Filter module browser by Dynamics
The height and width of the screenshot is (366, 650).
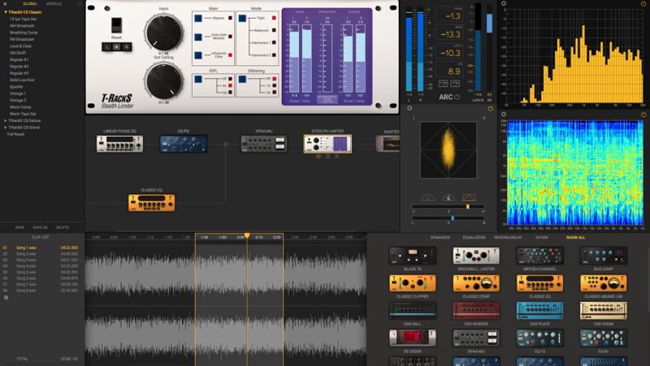coord(440,237)
